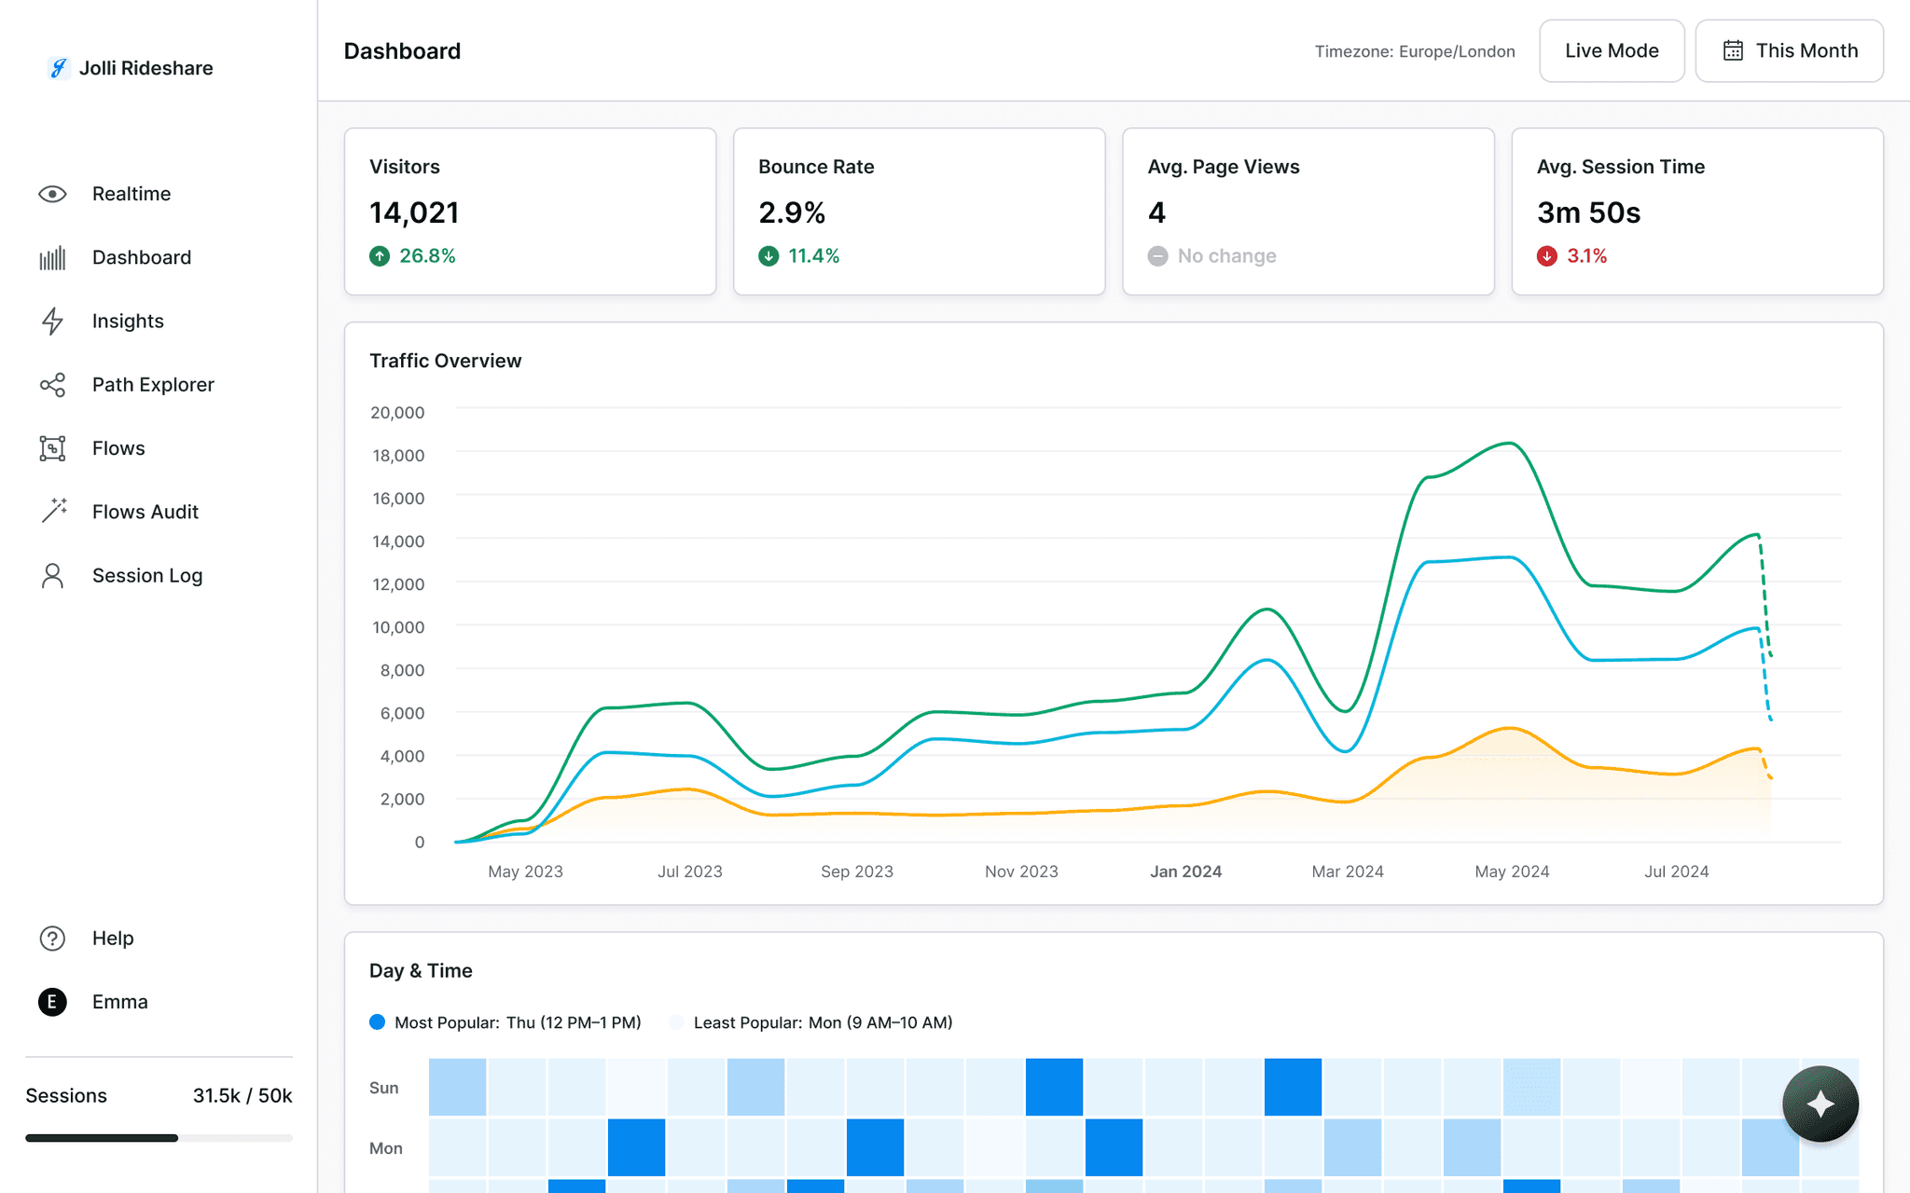Switch to the Dashboard section
Screen dimensions: 1910x1193
[141, 257]
